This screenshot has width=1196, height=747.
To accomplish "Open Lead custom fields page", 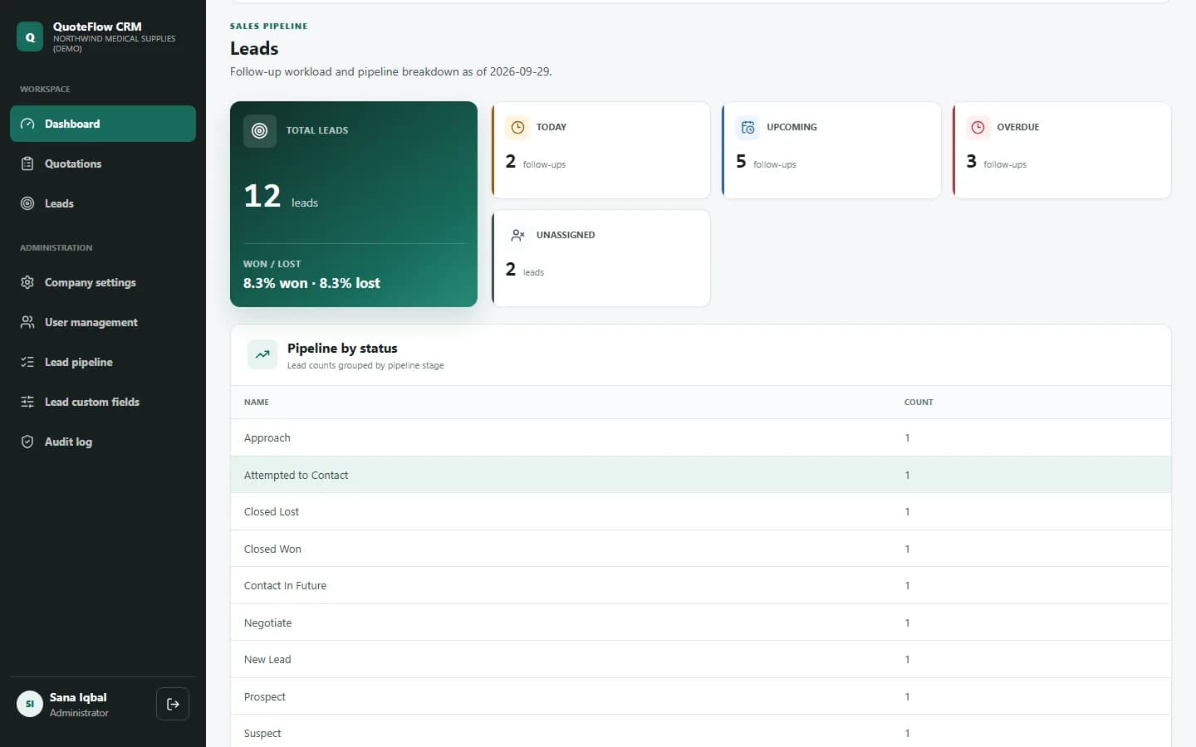I will pos(103,402).
